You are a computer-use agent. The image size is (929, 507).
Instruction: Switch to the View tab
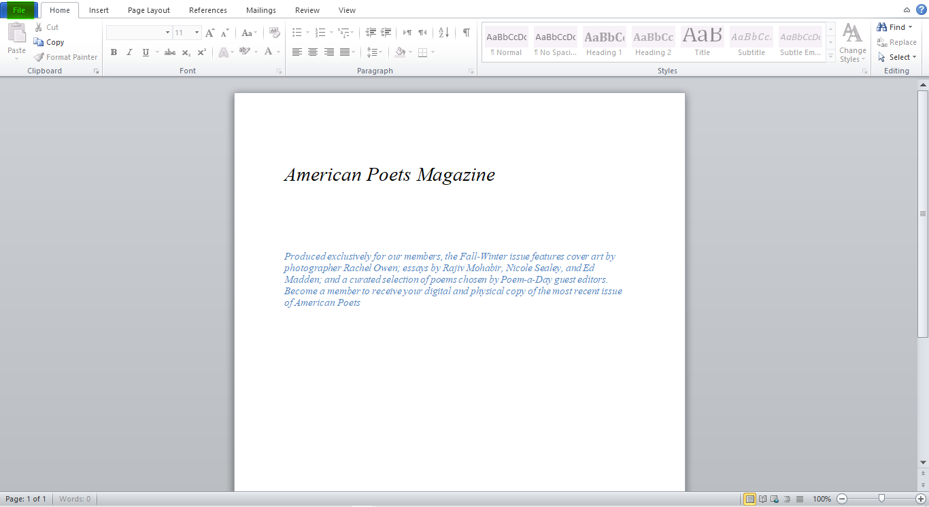347,10
